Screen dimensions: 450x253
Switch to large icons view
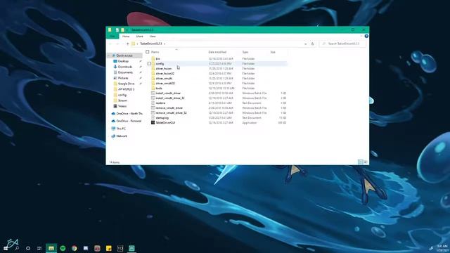[x=366, y=162]
